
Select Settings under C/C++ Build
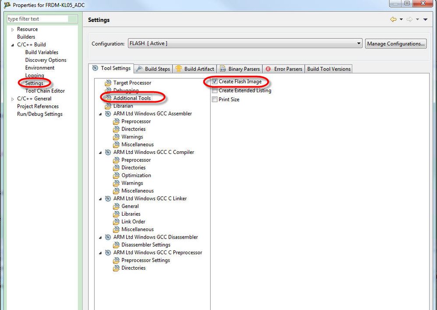point(34,83)
